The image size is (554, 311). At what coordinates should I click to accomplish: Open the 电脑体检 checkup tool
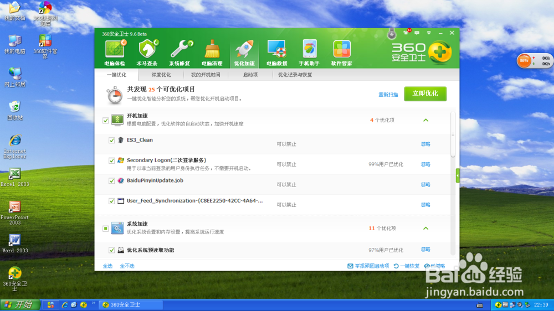pos(115,53)
